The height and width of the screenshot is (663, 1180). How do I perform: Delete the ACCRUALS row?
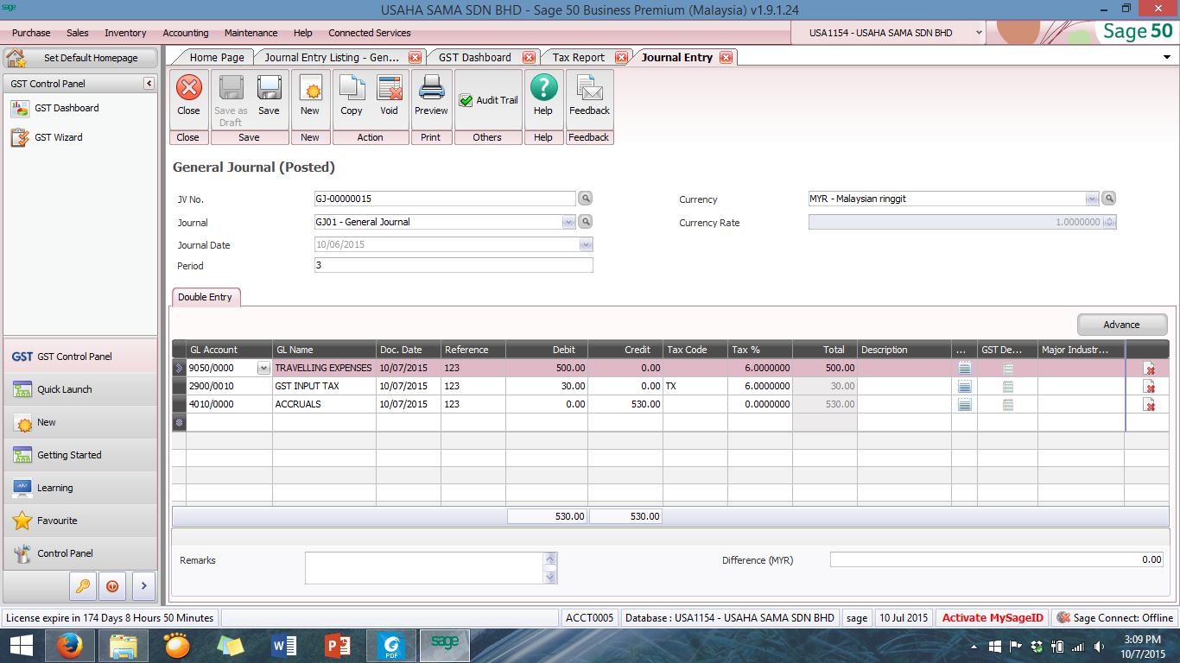tap(1149, 405)
